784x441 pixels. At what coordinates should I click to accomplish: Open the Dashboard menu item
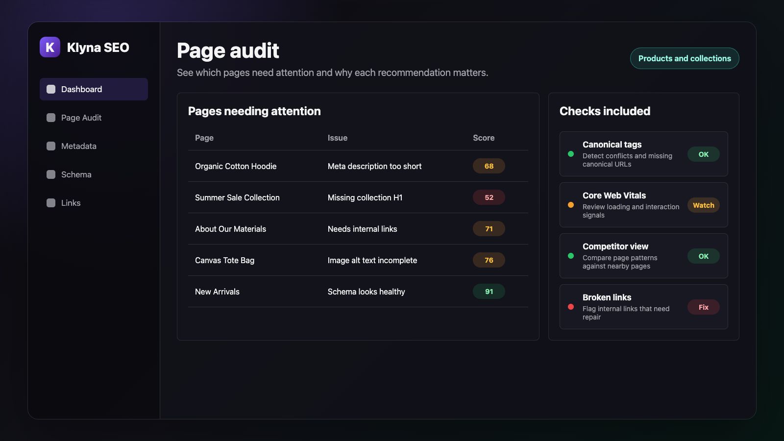point(94,89)
